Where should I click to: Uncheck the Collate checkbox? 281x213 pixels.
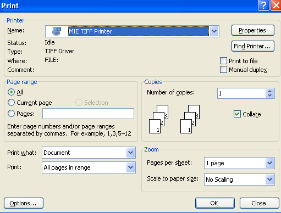click(237, 114)
